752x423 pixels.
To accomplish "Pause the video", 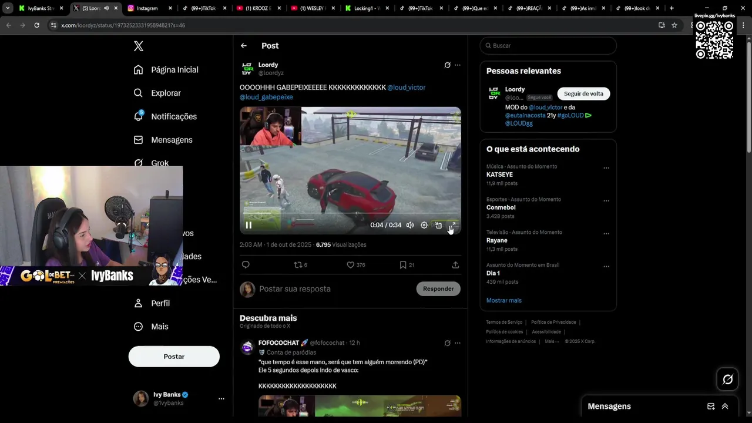I will 249,225.
